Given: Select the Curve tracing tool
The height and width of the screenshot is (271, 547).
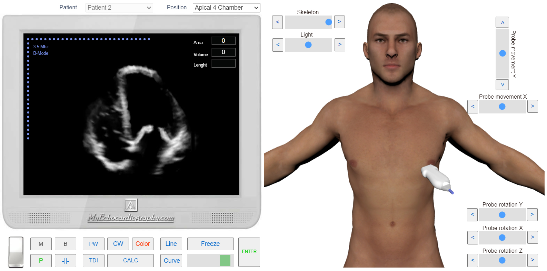Looking at the screenshot, I should point(171,261).
